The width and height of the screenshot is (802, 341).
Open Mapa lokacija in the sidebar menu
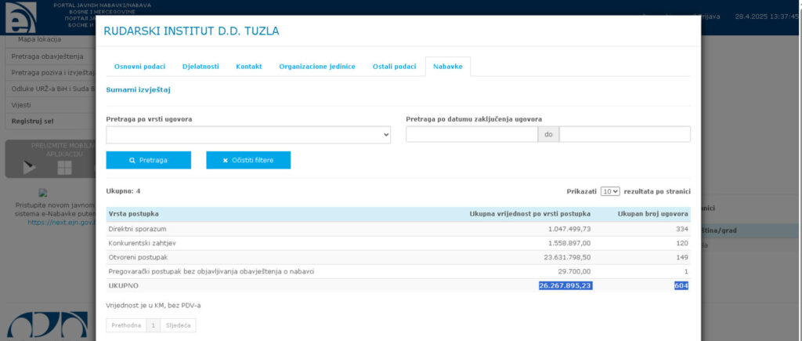pos(39,39)
